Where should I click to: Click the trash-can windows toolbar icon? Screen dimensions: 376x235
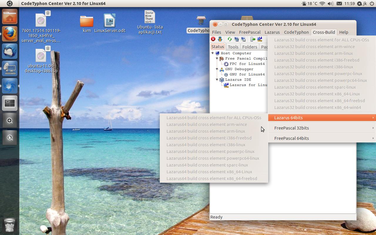click(236, 39)
